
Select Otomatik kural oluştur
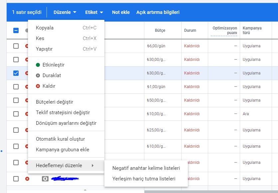(66, 139)
